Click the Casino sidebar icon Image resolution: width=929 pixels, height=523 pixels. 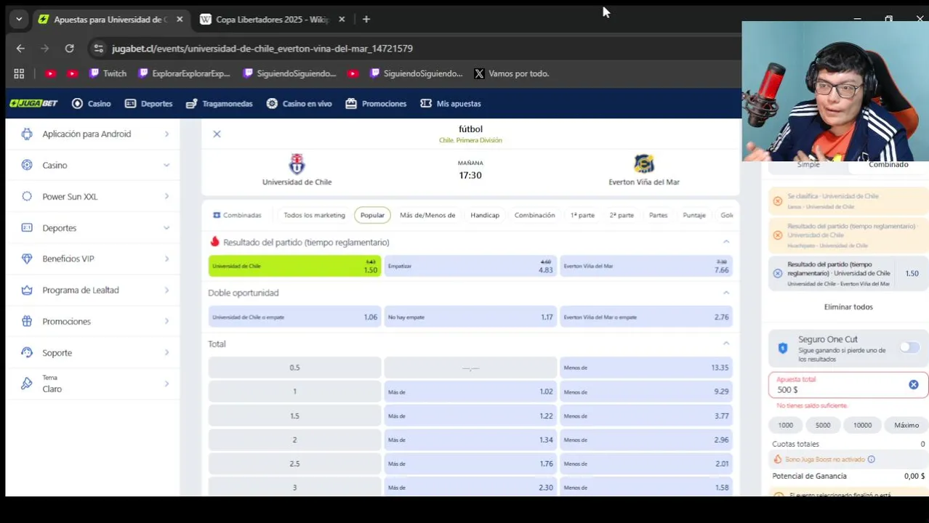pos(27,165)
